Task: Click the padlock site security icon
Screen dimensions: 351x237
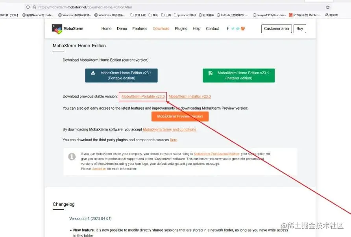Action: [x=34, y=7]
